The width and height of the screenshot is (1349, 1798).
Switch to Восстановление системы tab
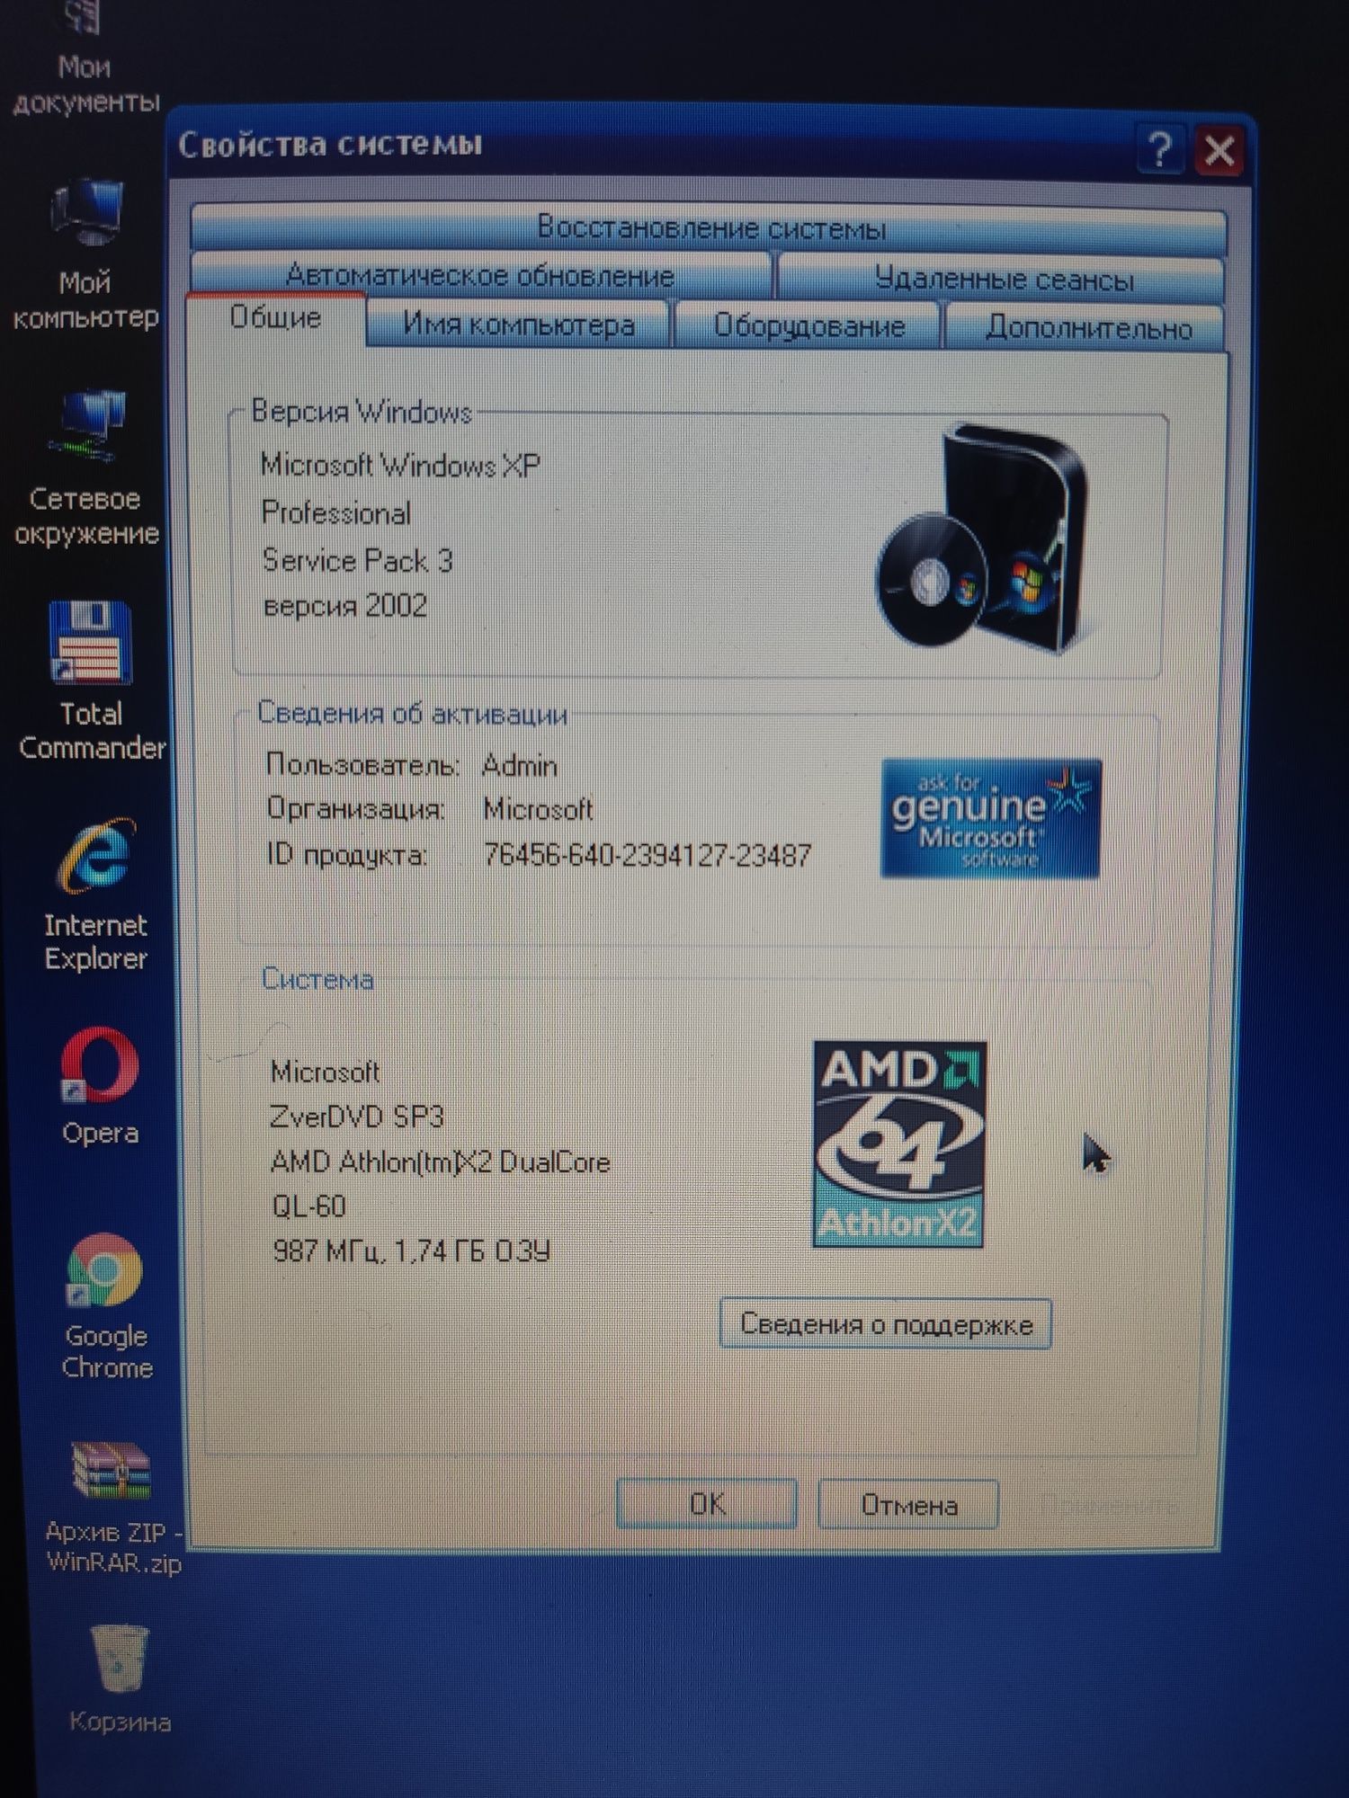709,228
